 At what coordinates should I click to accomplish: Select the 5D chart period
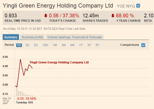tap(36, 45)
